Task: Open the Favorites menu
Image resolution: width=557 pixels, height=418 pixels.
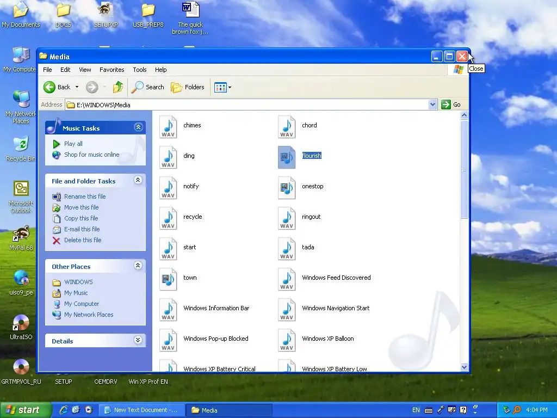Action: point(112,70)
